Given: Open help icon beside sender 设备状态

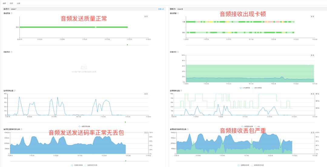Looking at the screenshot, I should [x=12, y=52].
